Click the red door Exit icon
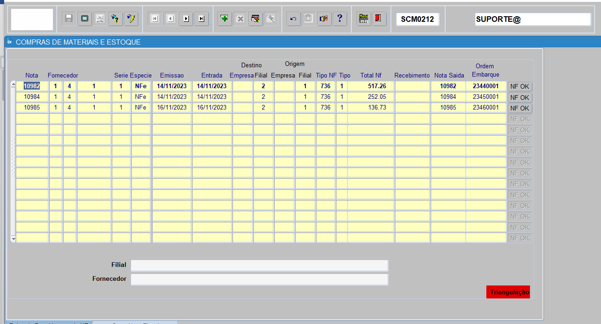Image resolution: width=601 pixels, height=324 pixels. (379, 19)
